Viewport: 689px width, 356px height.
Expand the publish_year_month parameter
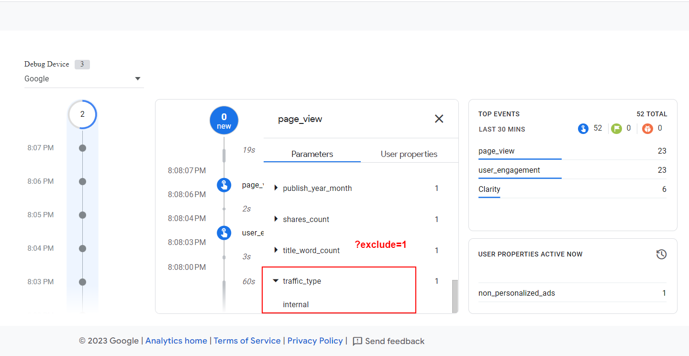[276, 188]
